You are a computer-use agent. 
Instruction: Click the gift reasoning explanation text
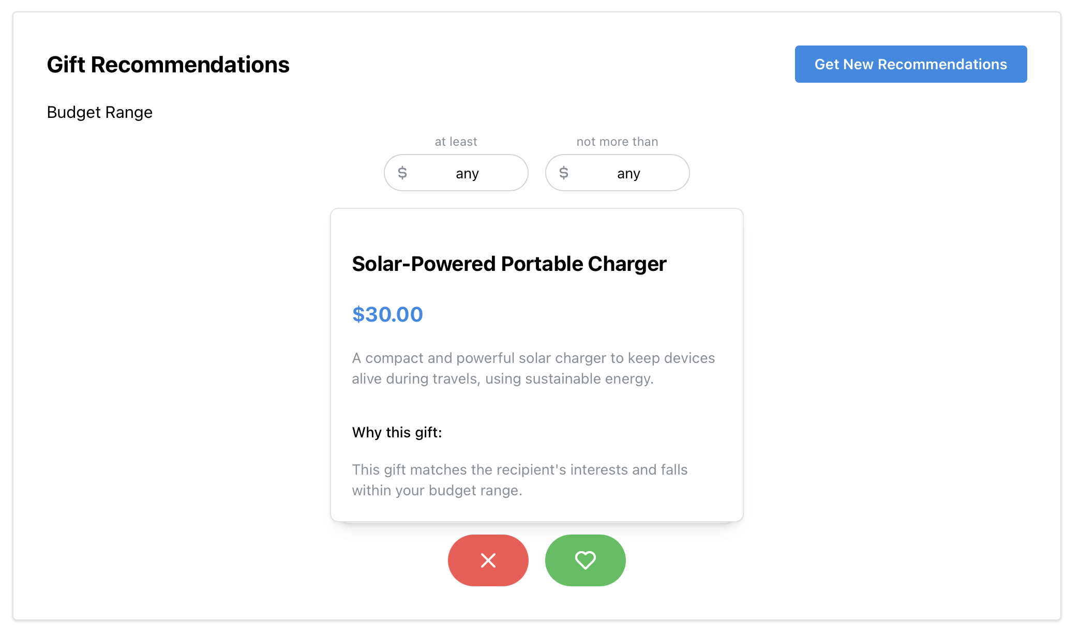pyautogui.click(x=519, y=480)
